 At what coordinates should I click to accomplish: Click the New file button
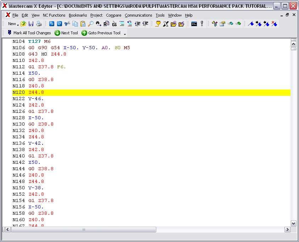click(12, 24)
